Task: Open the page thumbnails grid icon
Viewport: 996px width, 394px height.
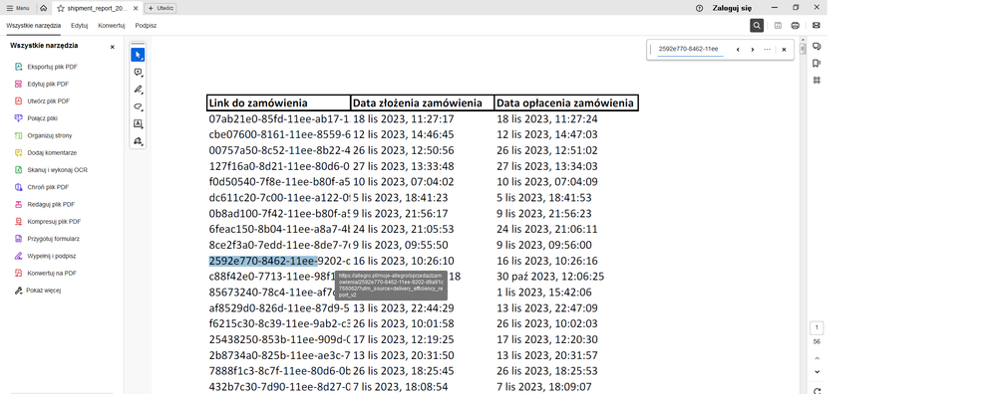Action: coord(817,80)
